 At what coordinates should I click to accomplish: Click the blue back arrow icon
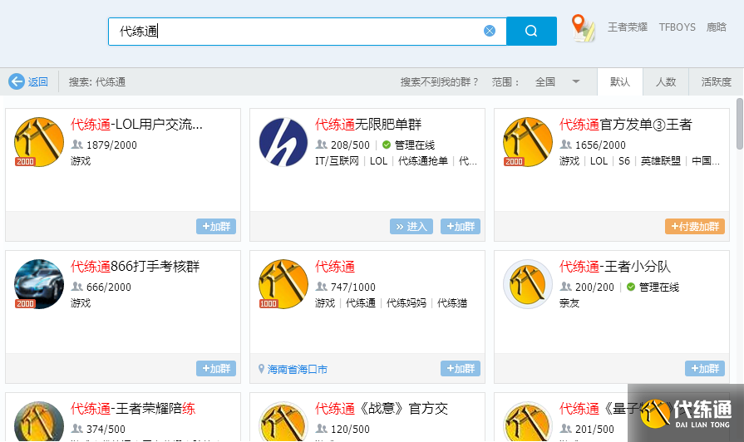point(17,81)
